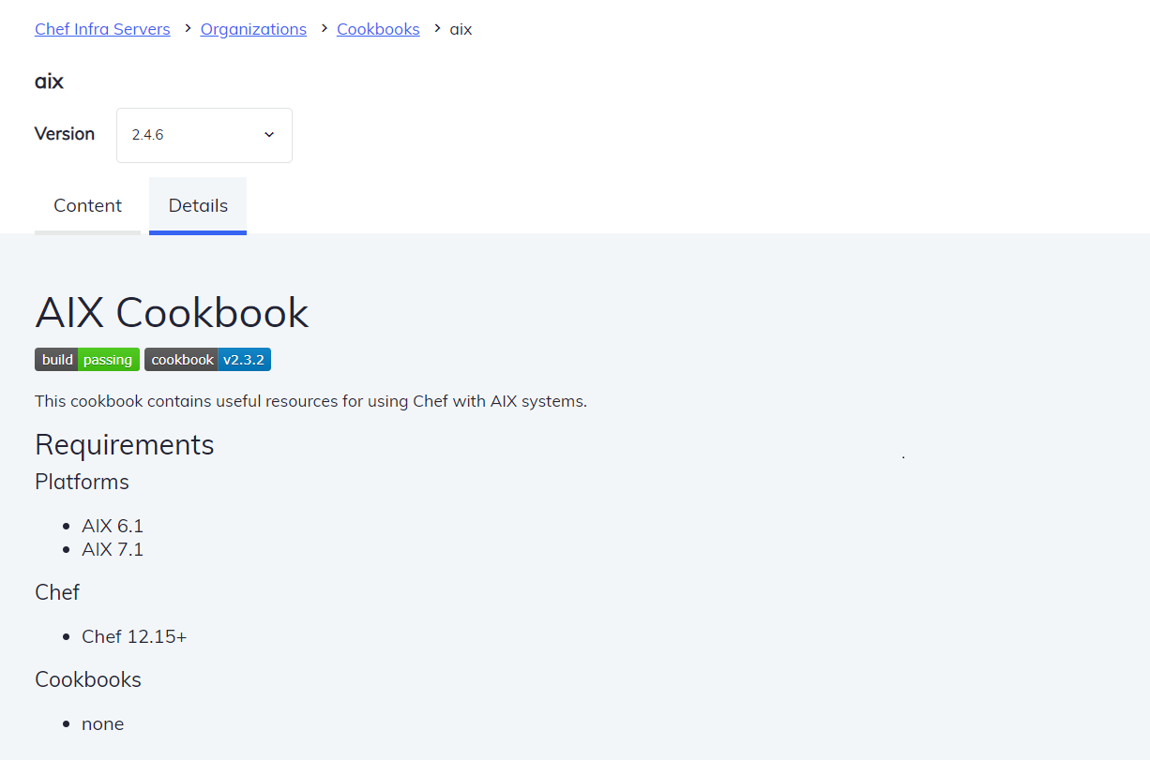Click the Chef 12.15+ list item
This screenshot has width=1150, height=760.
point(134,636)
